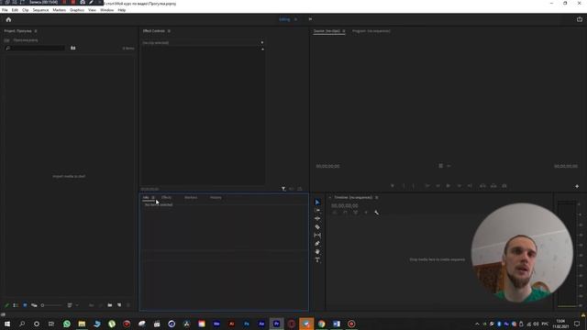Toggle project read/write pencil icon
The width and height of the screenshot is (587, 330).
click(x=6, y=305)
